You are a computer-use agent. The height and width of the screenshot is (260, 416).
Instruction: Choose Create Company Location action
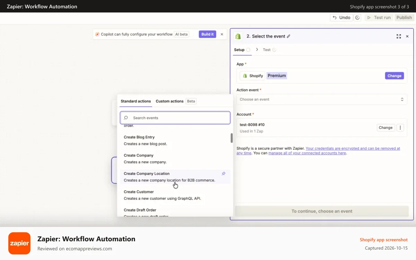pos(175,177)
